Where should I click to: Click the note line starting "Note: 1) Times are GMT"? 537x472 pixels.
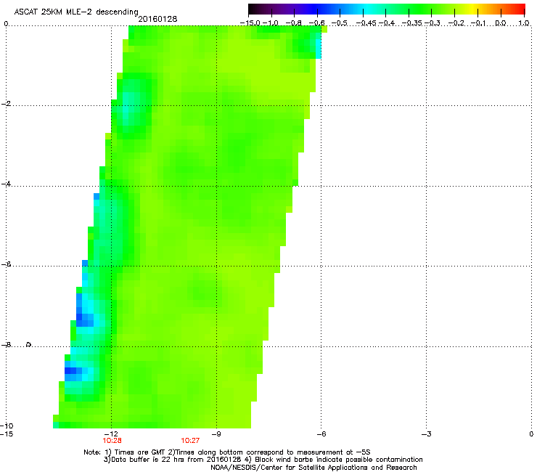pyautogui.click(x=226, y=452)
